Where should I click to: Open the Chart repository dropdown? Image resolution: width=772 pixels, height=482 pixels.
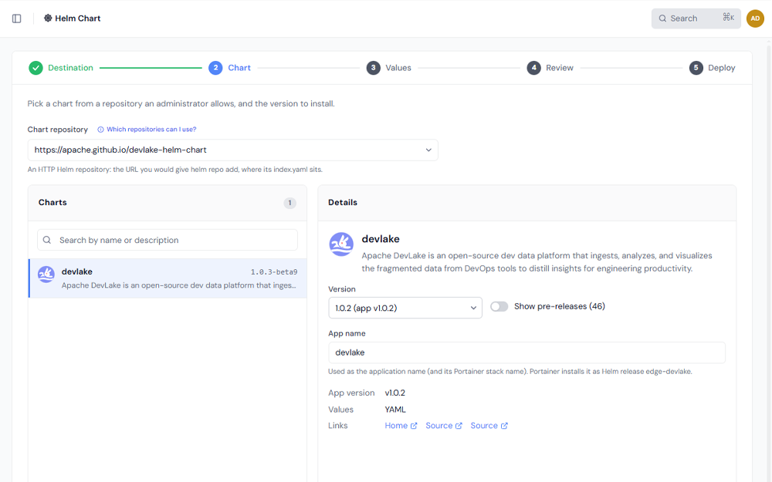[233, 150]
